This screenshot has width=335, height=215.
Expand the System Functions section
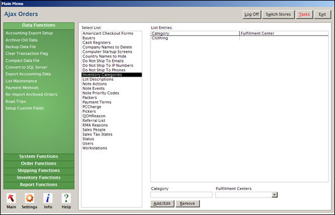pos(39,156)
